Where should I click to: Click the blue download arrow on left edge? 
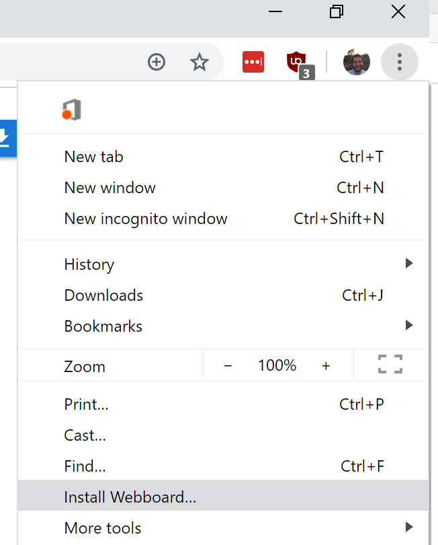coord(7,139)
